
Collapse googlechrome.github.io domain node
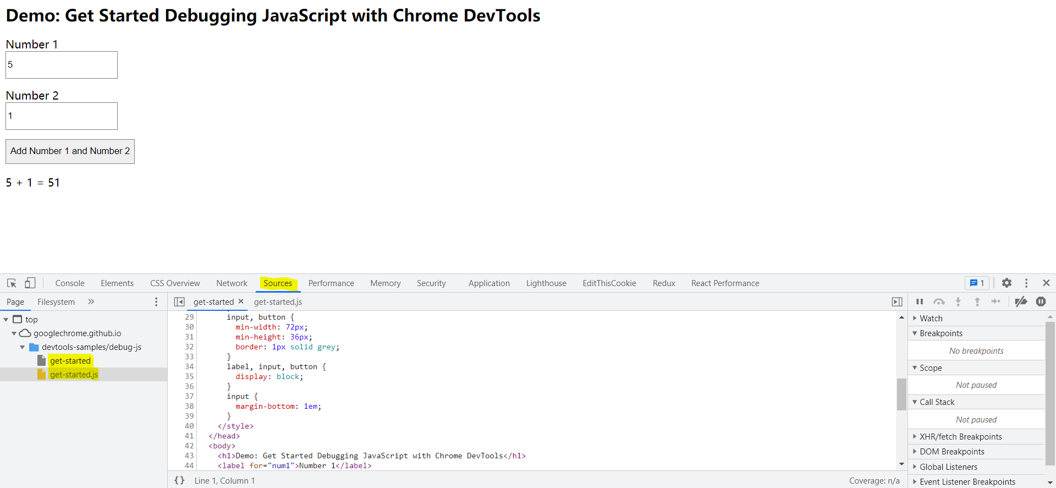pyautogui.click(x=14, y=333)
